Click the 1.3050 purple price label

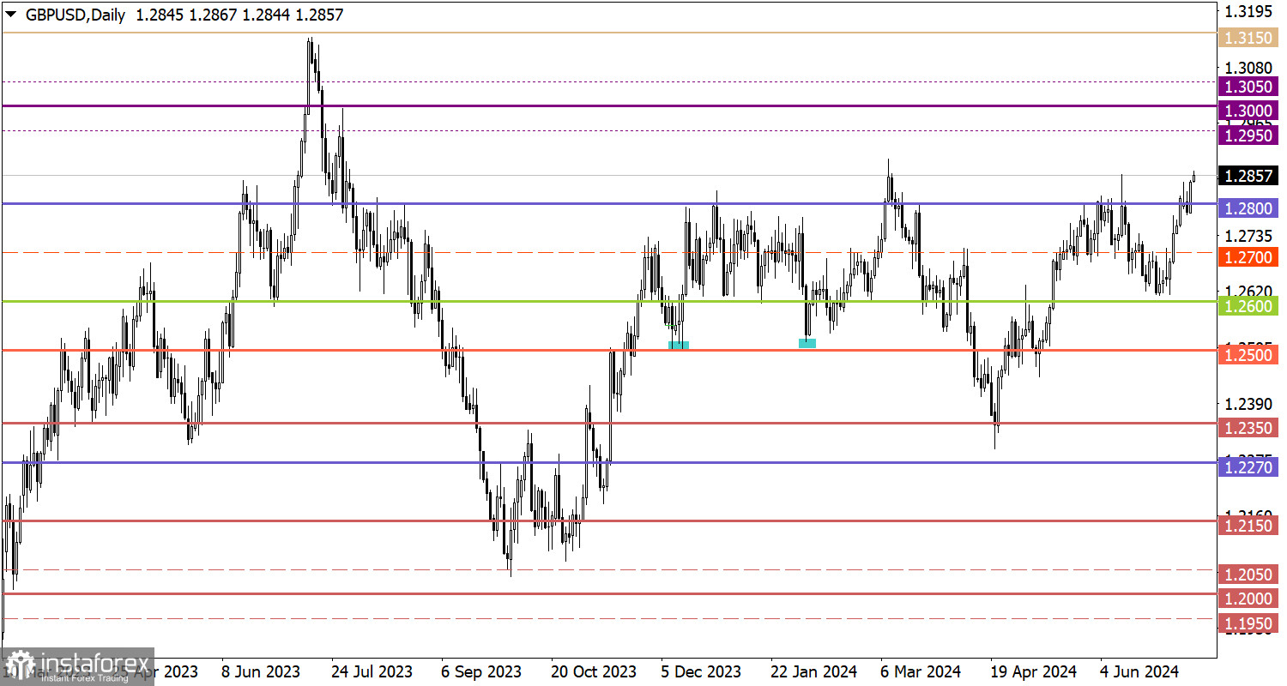click(1248, 87)
